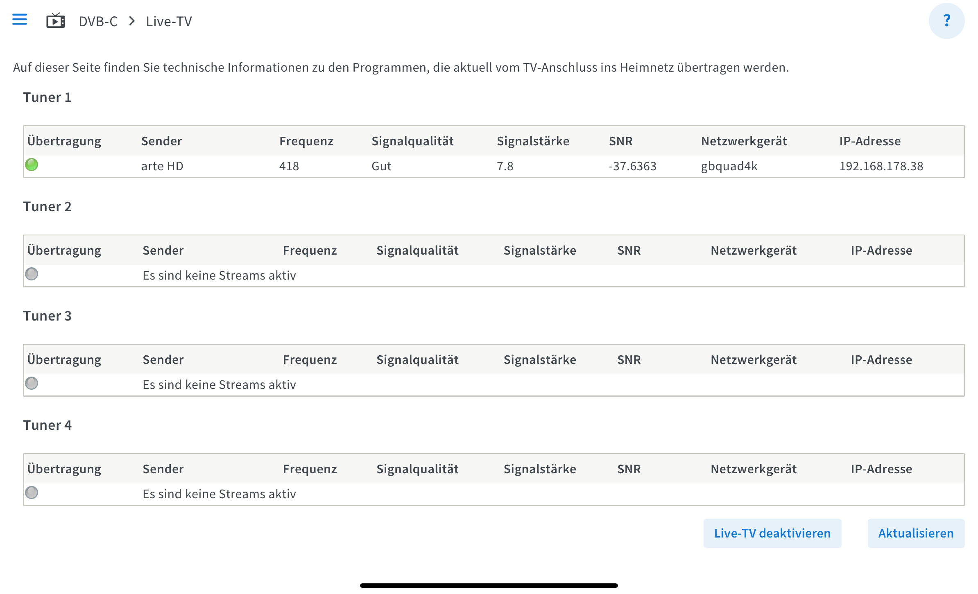Click Tuner 2 Sender column header
Screen dimensions: 978x594
tap(163, 251)
